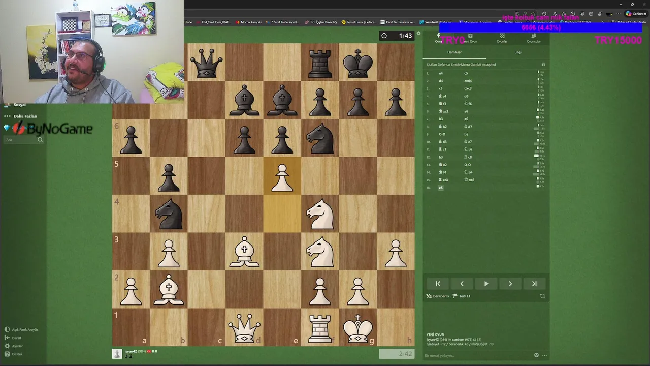Screen dimensions: 650x366
Task: Click the black rook on f8
Action: [320, 62]
